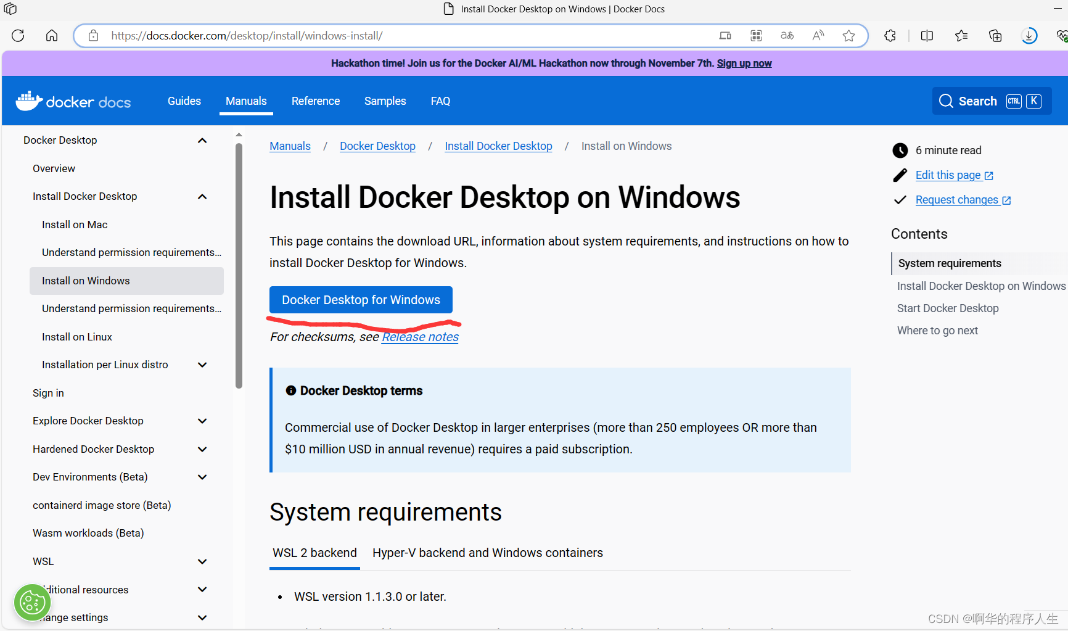Expand the Hardened Docker Desktop section
The width and height of the screenshot is (1068, 631).
click(202, 450)
